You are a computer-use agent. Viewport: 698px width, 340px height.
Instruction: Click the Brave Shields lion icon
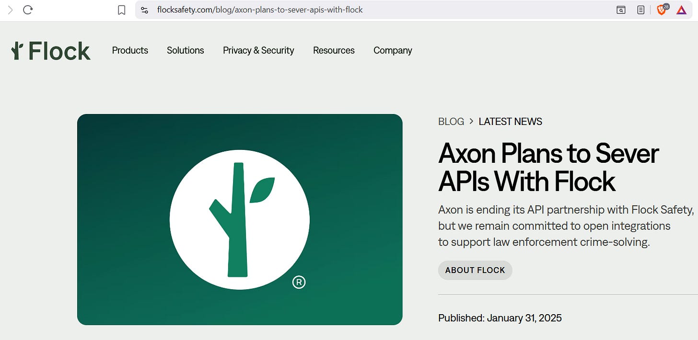point(662,10)
